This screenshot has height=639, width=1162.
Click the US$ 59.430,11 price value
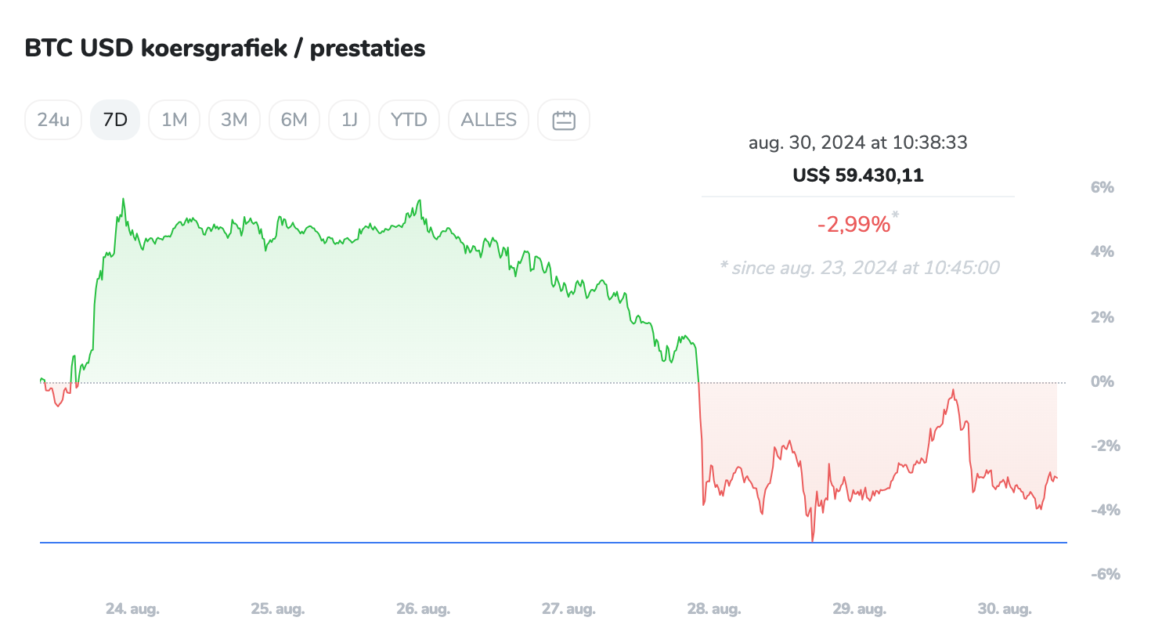pos(858,175)
